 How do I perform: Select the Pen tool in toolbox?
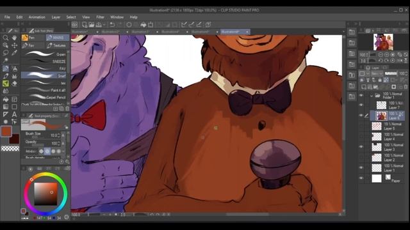click(6, 68)
